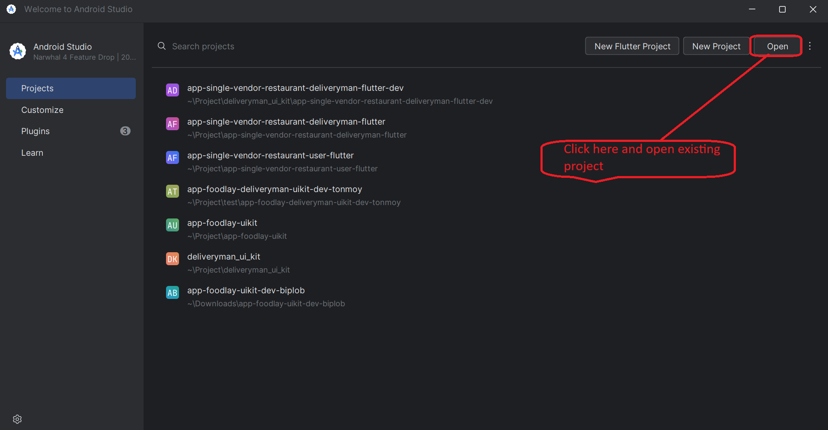The height and width of the screenshot is (430, 828).
Task: Click the Projects sidebar entry
Action: [x=37, y=88]
